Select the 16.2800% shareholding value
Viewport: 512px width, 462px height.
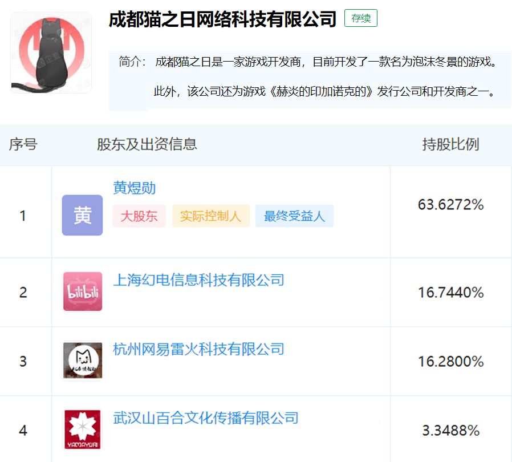(450, 362)
